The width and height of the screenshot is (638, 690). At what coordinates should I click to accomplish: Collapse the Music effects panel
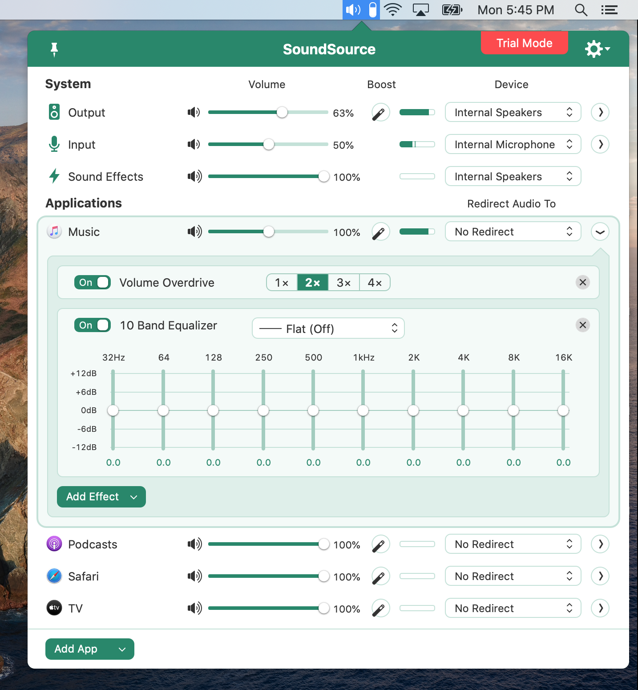pos(600,231)
